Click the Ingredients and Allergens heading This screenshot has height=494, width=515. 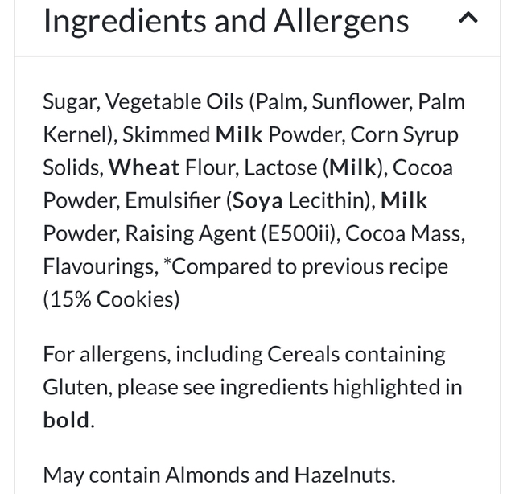coord(225,21)
